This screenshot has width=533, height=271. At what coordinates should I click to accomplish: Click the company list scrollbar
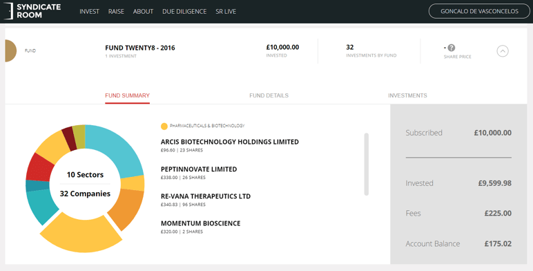[x=367, y=164]
